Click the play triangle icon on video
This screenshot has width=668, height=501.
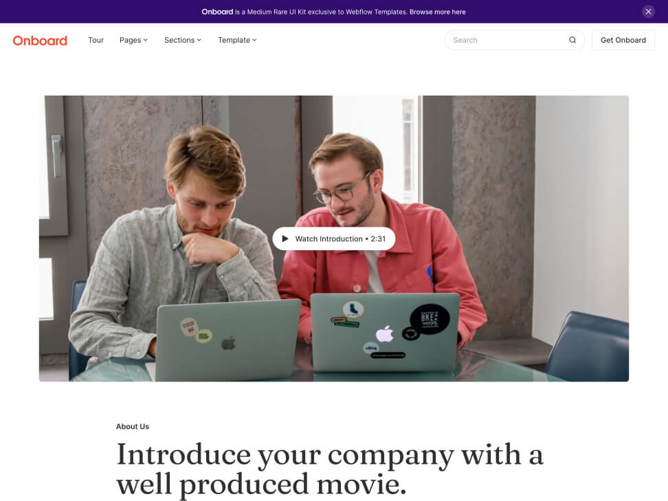tap(285, 239)
